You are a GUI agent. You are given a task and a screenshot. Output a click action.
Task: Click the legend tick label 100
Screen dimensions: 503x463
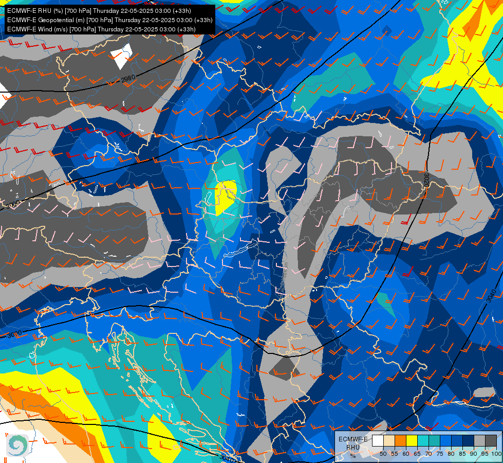click(496, 454)
